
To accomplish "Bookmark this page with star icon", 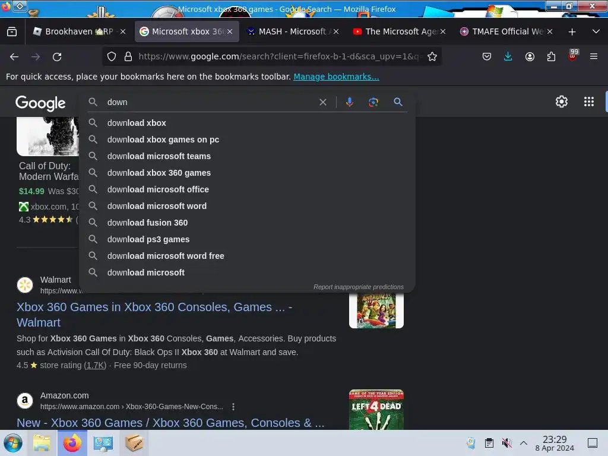I will (x=432, y=56).
